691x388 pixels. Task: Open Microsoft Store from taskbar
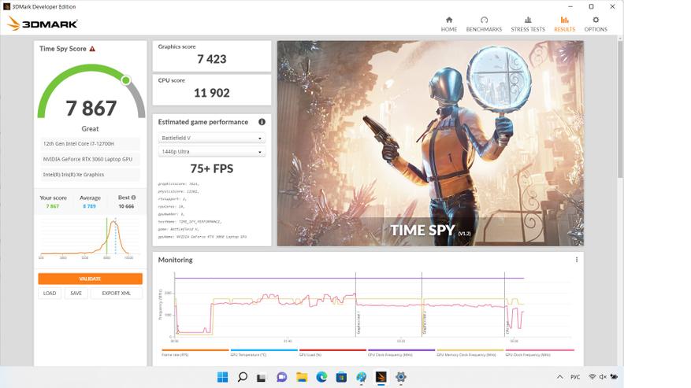341,377
